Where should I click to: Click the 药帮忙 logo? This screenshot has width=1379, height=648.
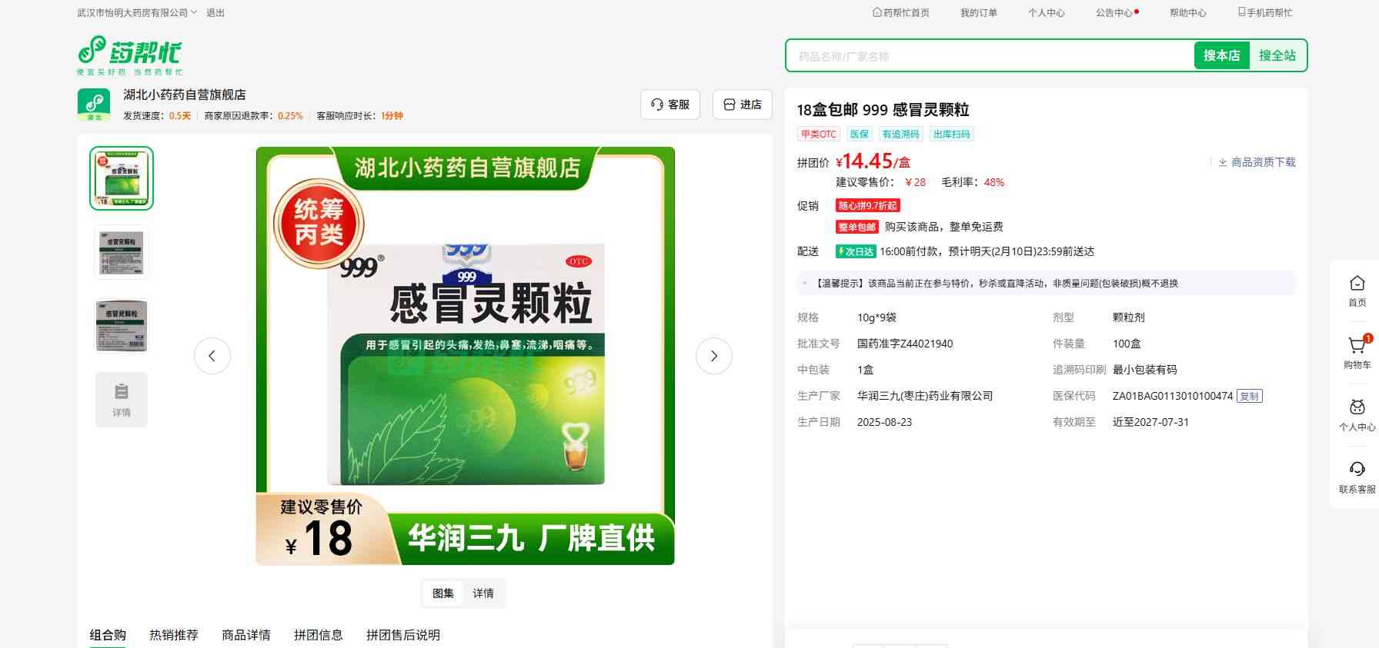(x=129, y=55)
